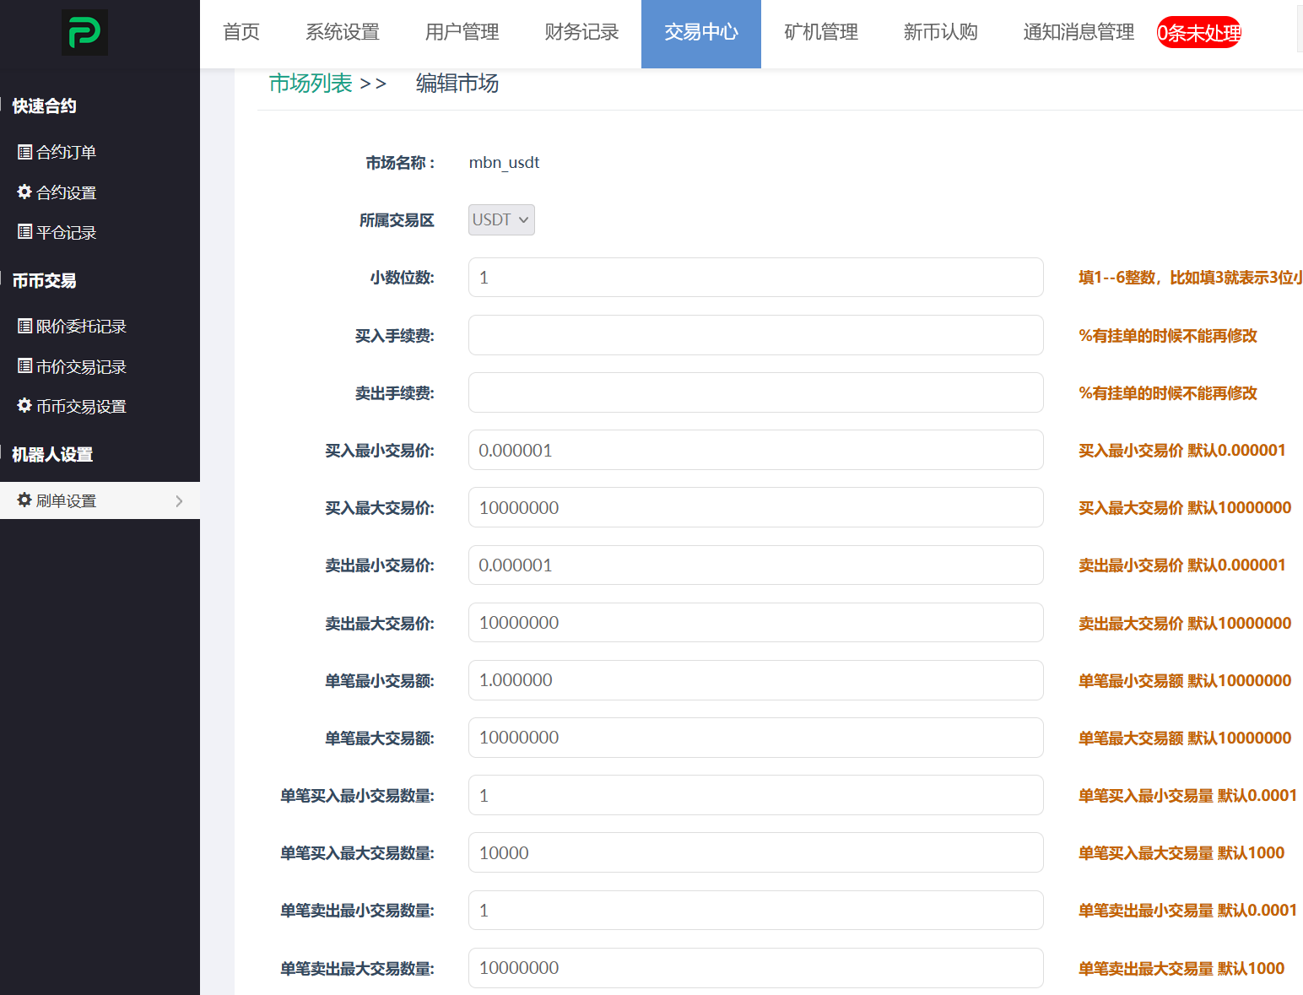The height and width of the screenshot is (995, 1303).
Task: Open the 矿机管理 menu
Action: [821, 32]
